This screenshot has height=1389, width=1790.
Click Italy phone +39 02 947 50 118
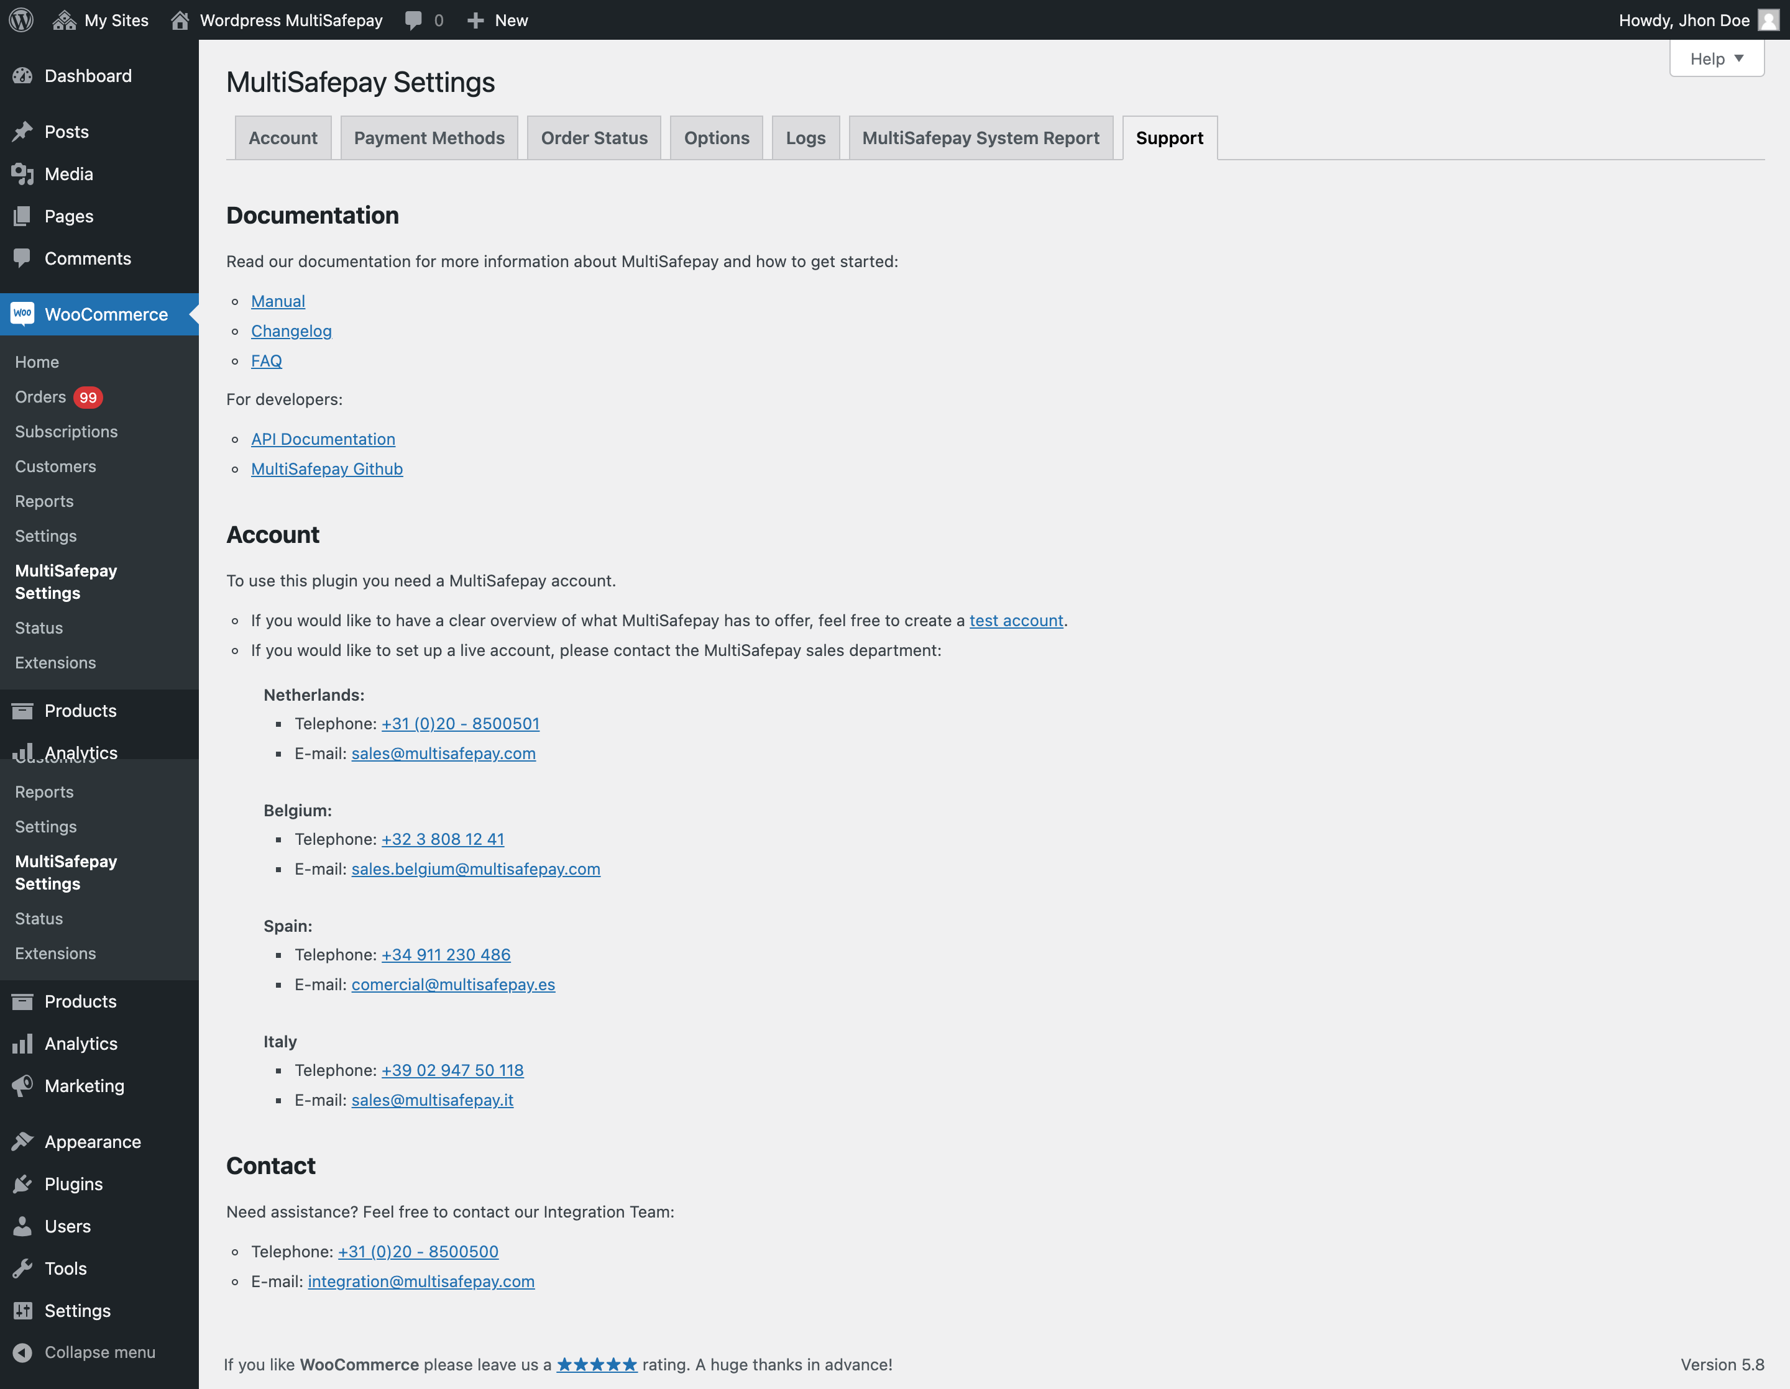tap(452, 1070)
